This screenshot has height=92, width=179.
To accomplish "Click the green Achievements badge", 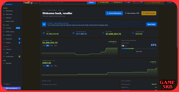I will point(19,56).
